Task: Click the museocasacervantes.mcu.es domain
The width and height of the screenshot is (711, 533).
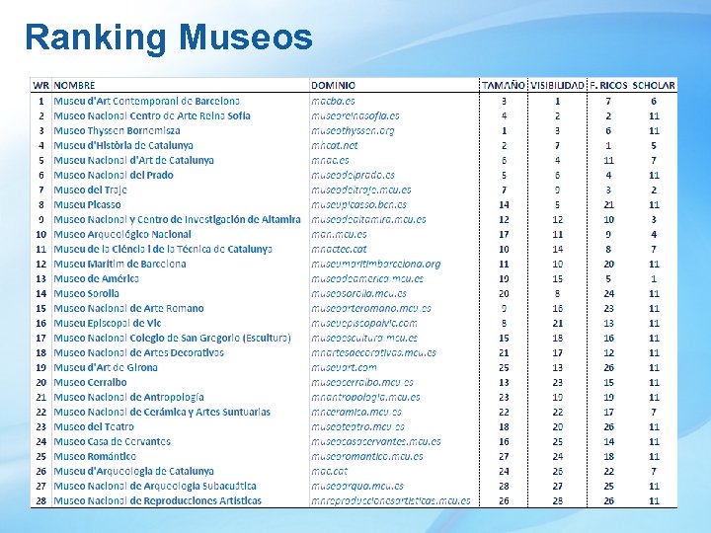Action: coord(376,442)
